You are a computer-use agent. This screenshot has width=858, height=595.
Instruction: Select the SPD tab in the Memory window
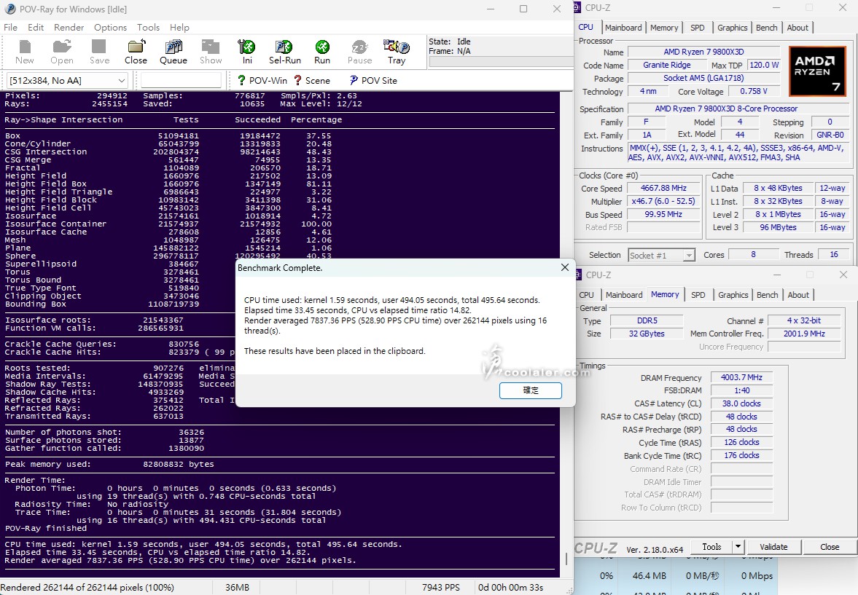[x=698, y=295]
